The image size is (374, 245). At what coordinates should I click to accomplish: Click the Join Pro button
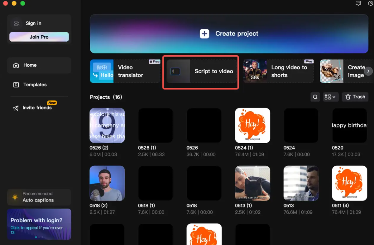coord(39,37)
